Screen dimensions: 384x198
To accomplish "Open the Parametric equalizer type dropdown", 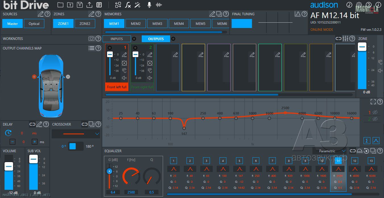I will (x=329, y=151).
